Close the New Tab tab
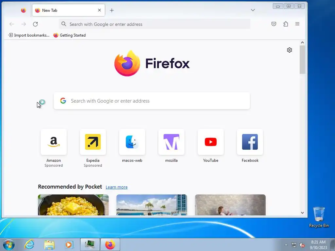 (99, 10)
